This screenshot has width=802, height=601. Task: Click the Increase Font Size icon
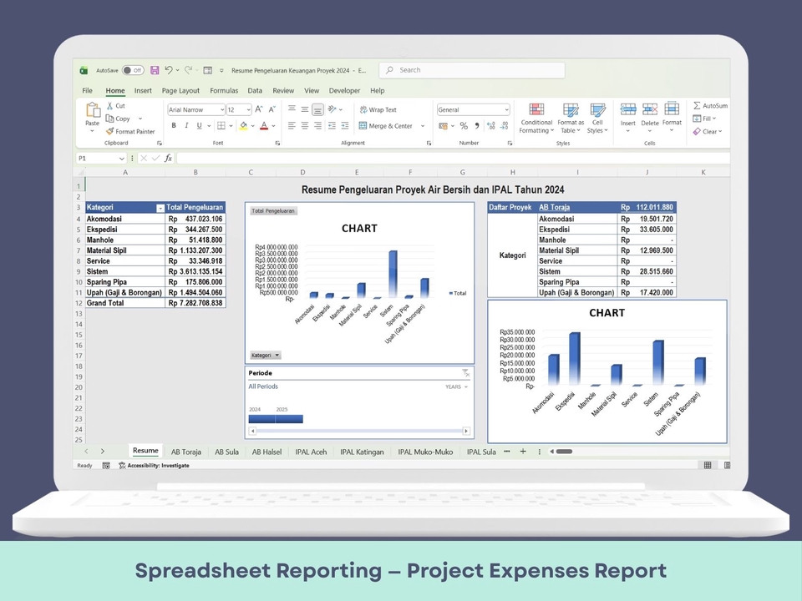coord(259,109)
